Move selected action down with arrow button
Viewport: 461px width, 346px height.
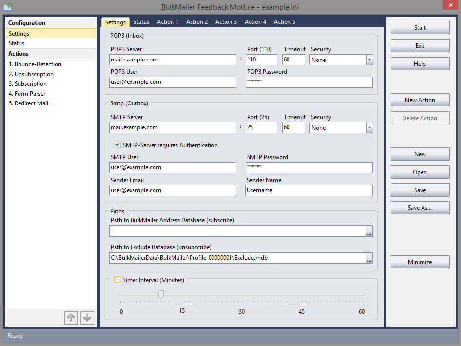pyautogui.click(x=87, y=318)
